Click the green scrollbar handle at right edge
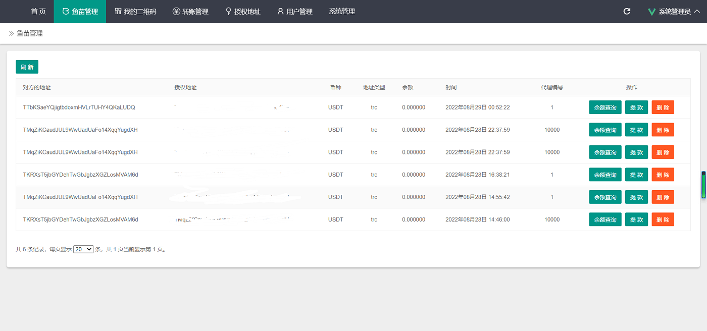The height and width of the screenshot is (331, 707). click(x=703, y=185)
